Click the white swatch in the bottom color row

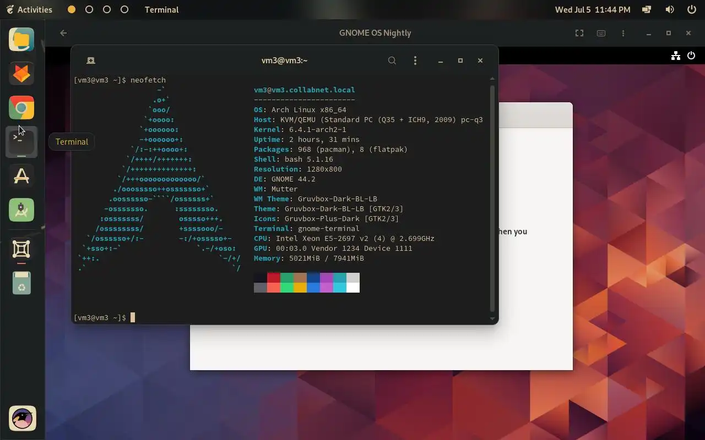(x=353, y=288)
